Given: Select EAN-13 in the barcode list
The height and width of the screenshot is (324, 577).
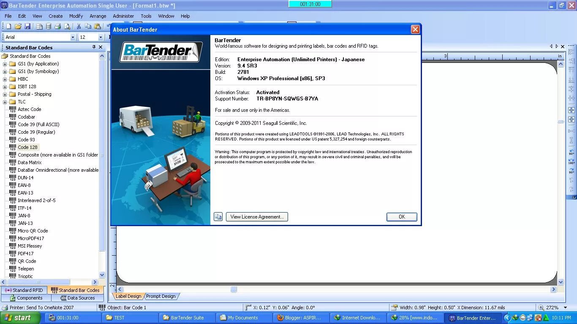Looking at the screenshot, I should click(x=25, y=193).
